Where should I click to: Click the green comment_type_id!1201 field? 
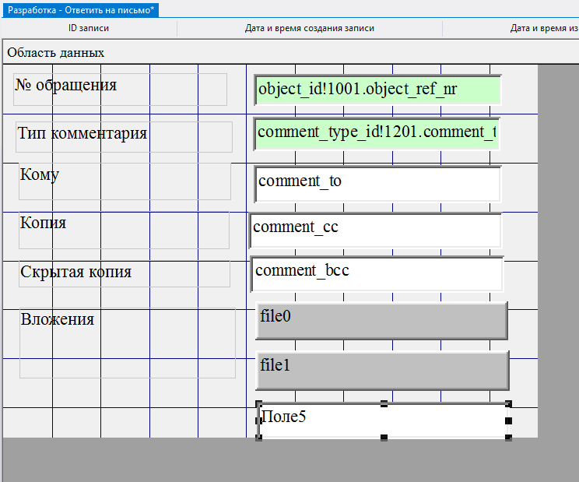pyautogui.click(x=377, y=133)
